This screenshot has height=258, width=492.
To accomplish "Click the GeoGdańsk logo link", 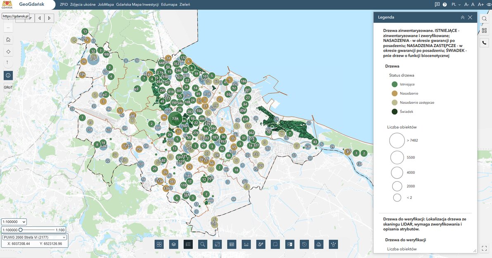I will [x=25, y=4].
